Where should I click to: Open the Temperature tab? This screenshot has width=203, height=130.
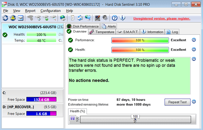(x=102, y=32)
